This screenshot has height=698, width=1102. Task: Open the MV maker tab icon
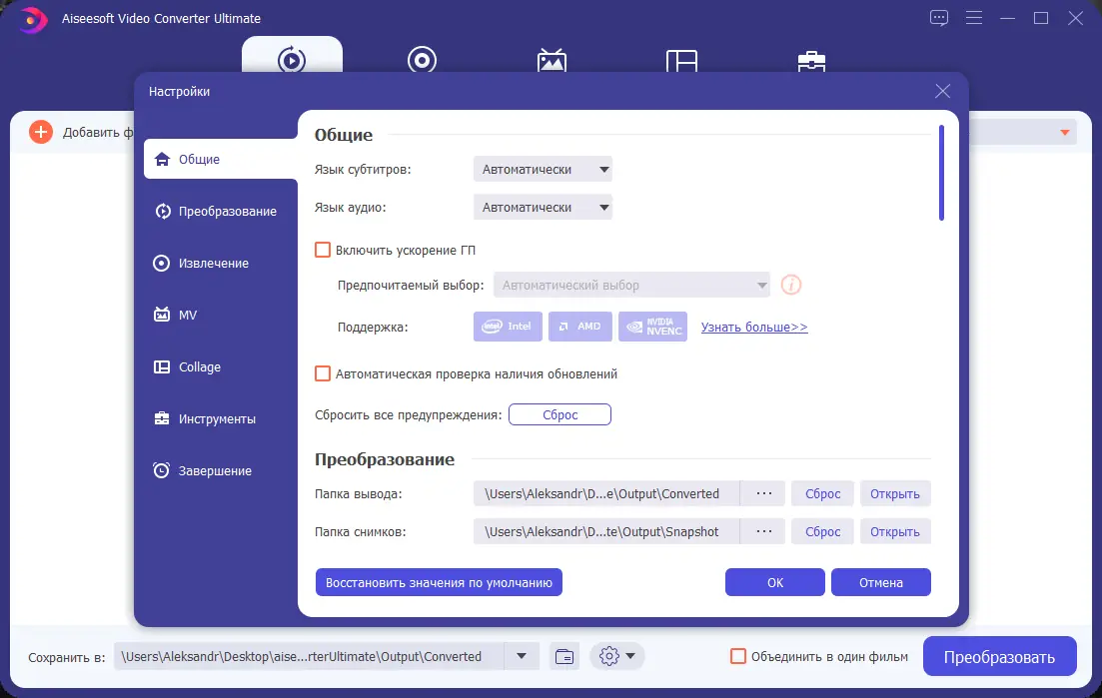[x=551, y=60]
